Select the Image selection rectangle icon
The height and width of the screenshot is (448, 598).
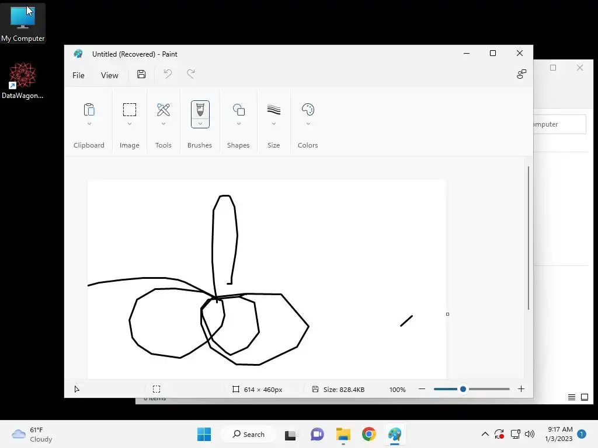click(129, 110)
